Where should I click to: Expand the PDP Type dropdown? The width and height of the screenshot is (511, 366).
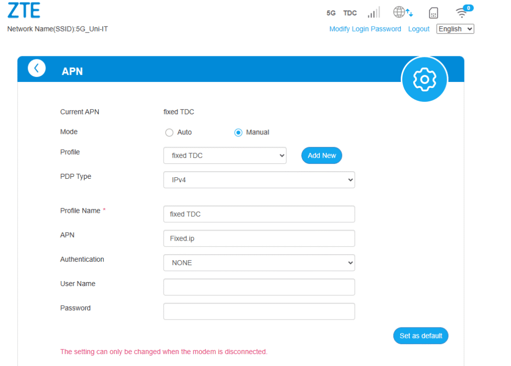pos(259,180)
